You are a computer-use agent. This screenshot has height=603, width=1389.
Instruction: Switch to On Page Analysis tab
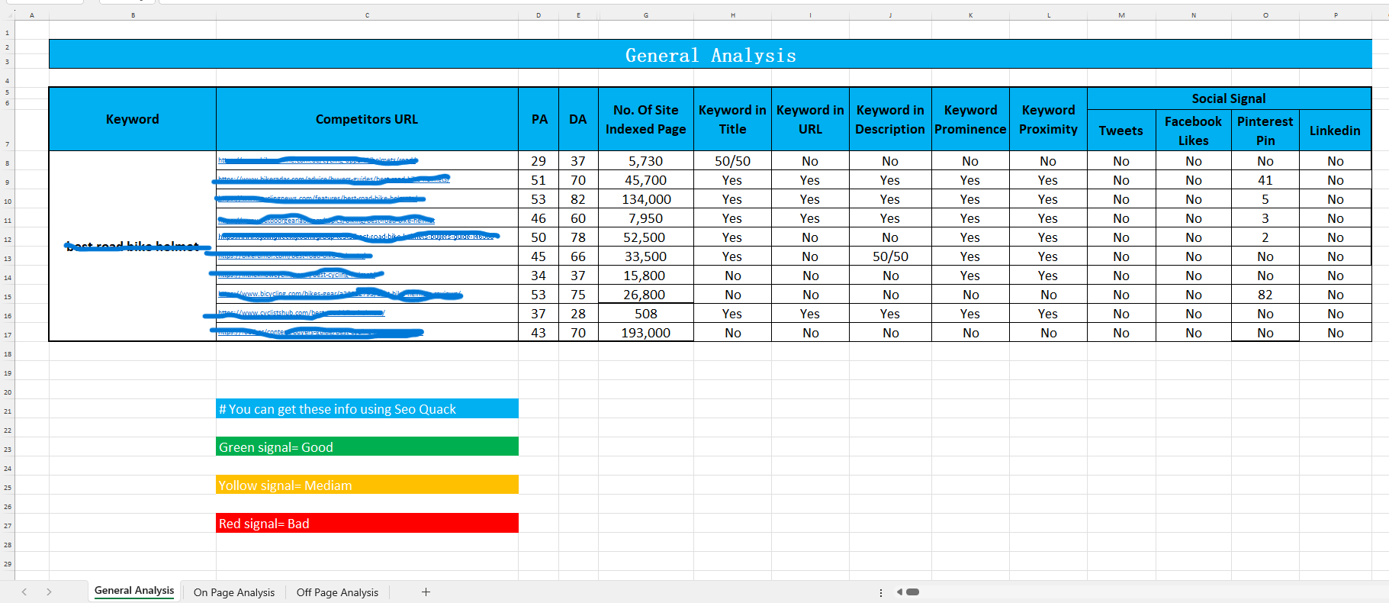(233, 592)
